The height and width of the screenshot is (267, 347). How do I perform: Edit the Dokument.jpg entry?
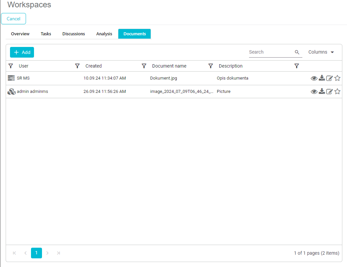329,78
